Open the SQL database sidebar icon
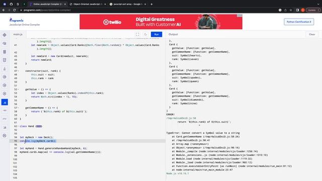The width and height of the screenshot is (322, 181). tap(5, 52)
